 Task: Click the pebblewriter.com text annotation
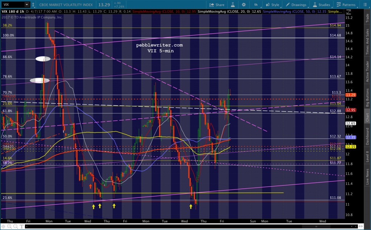[x=159, y=45]
